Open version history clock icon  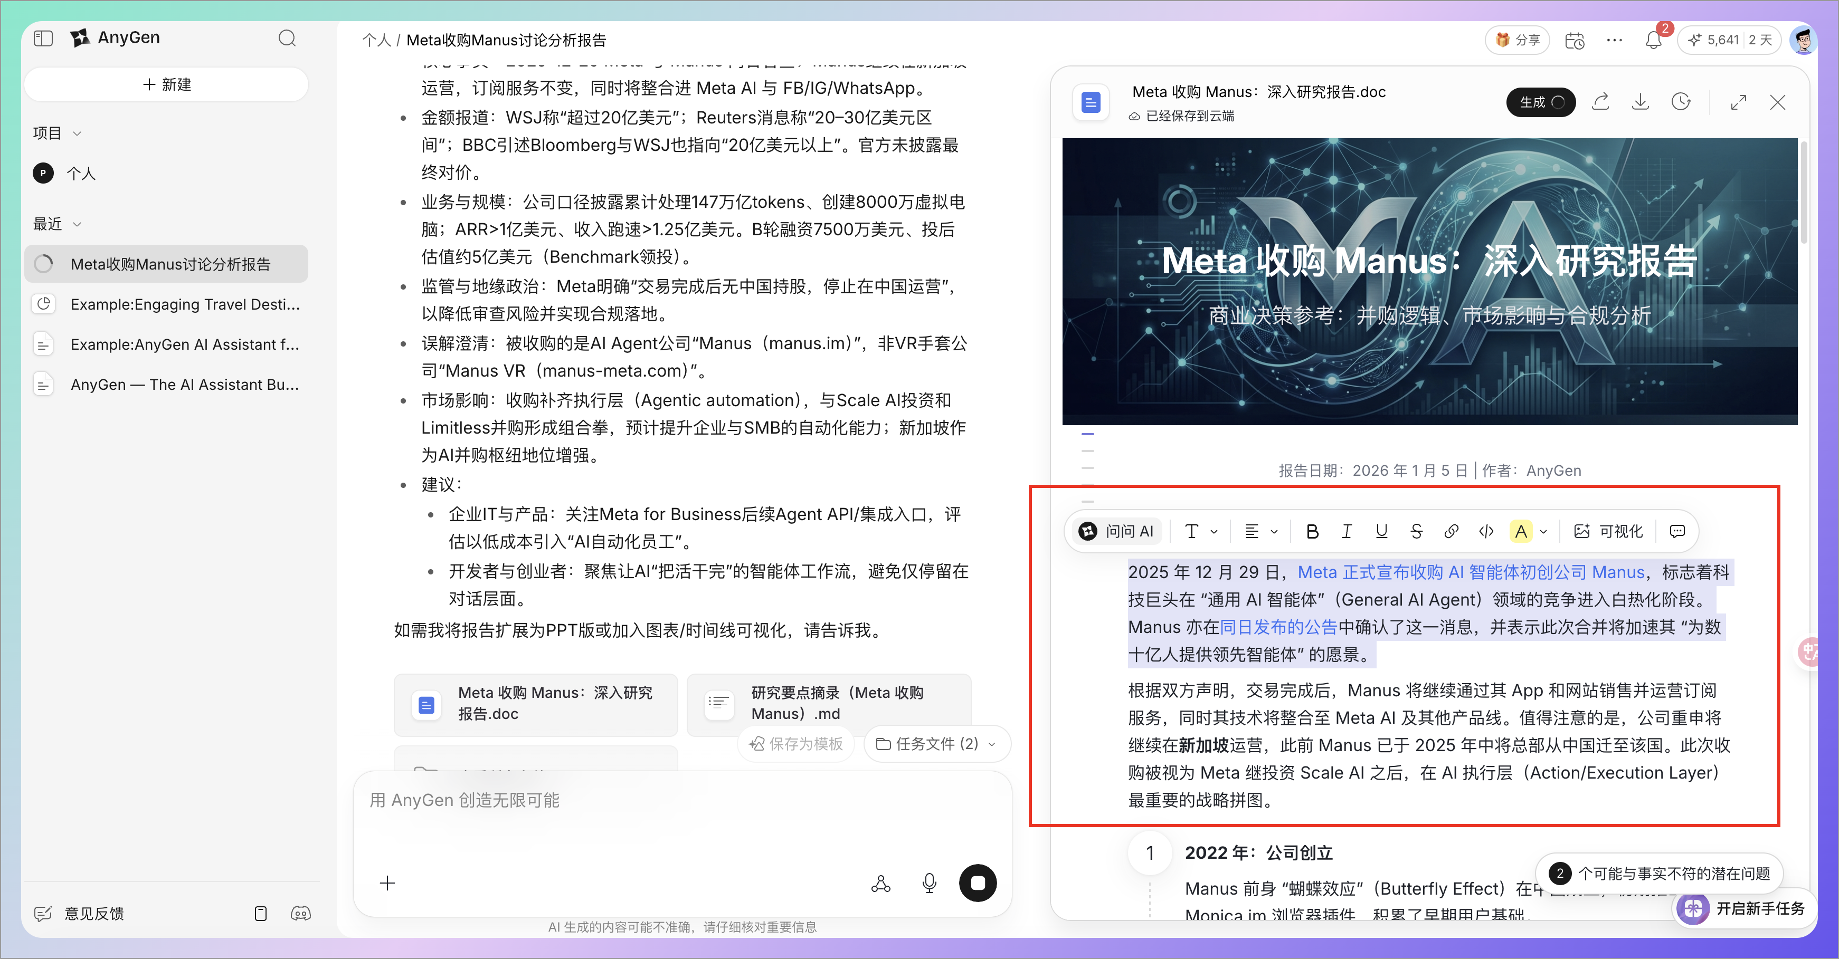(x=1681, y=102)
